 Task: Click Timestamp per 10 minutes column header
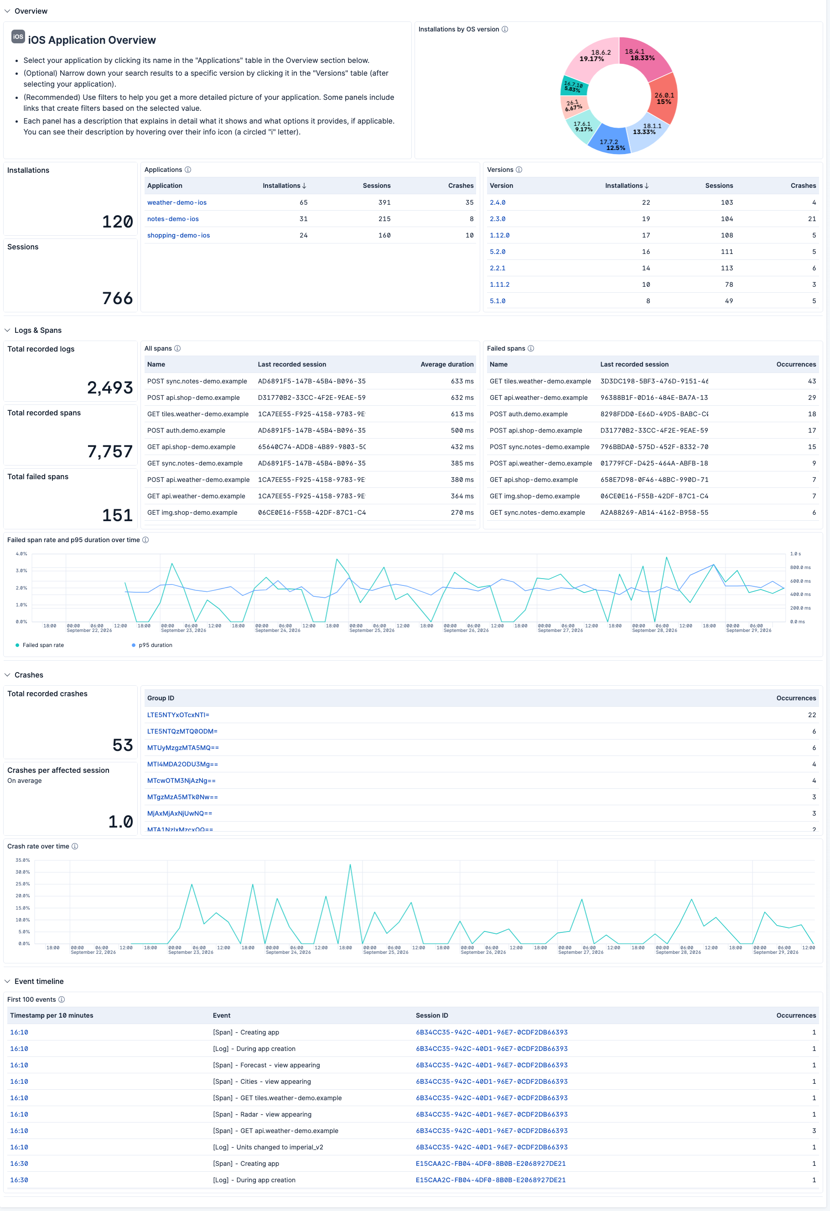[x=52, y=1015]
